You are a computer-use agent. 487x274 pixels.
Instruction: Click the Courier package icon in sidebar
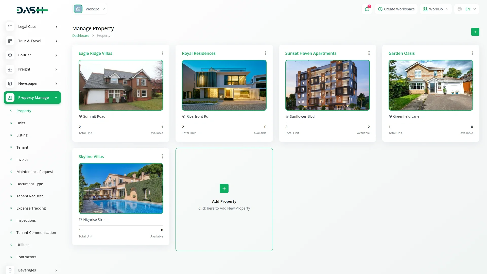(10, 55)
